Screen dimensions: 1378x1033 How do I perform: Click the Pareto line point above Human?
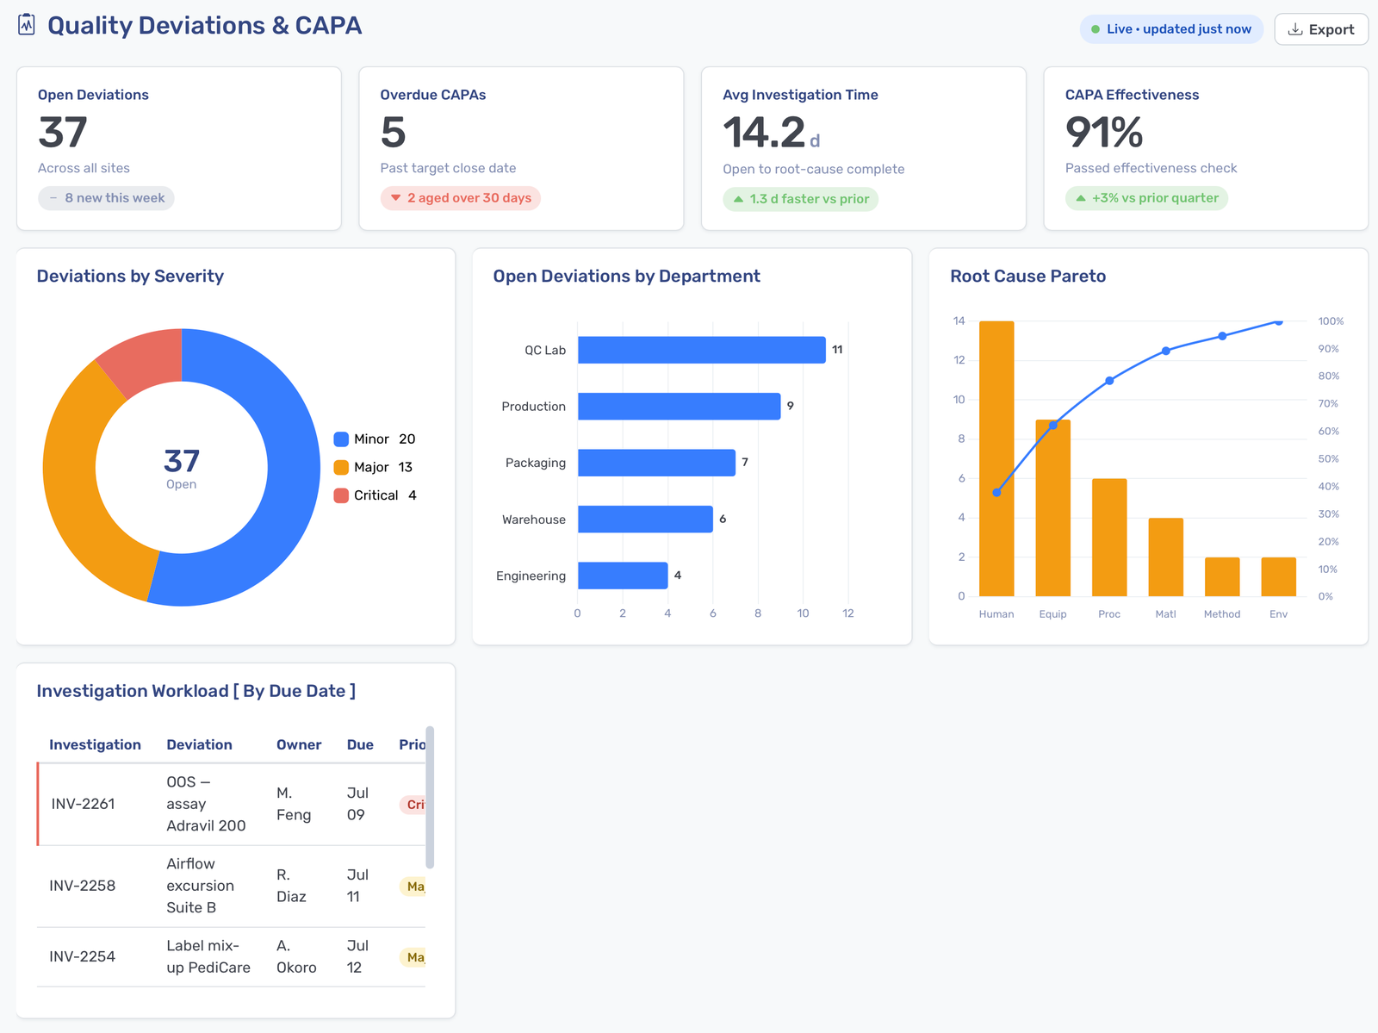pos(996,493)
